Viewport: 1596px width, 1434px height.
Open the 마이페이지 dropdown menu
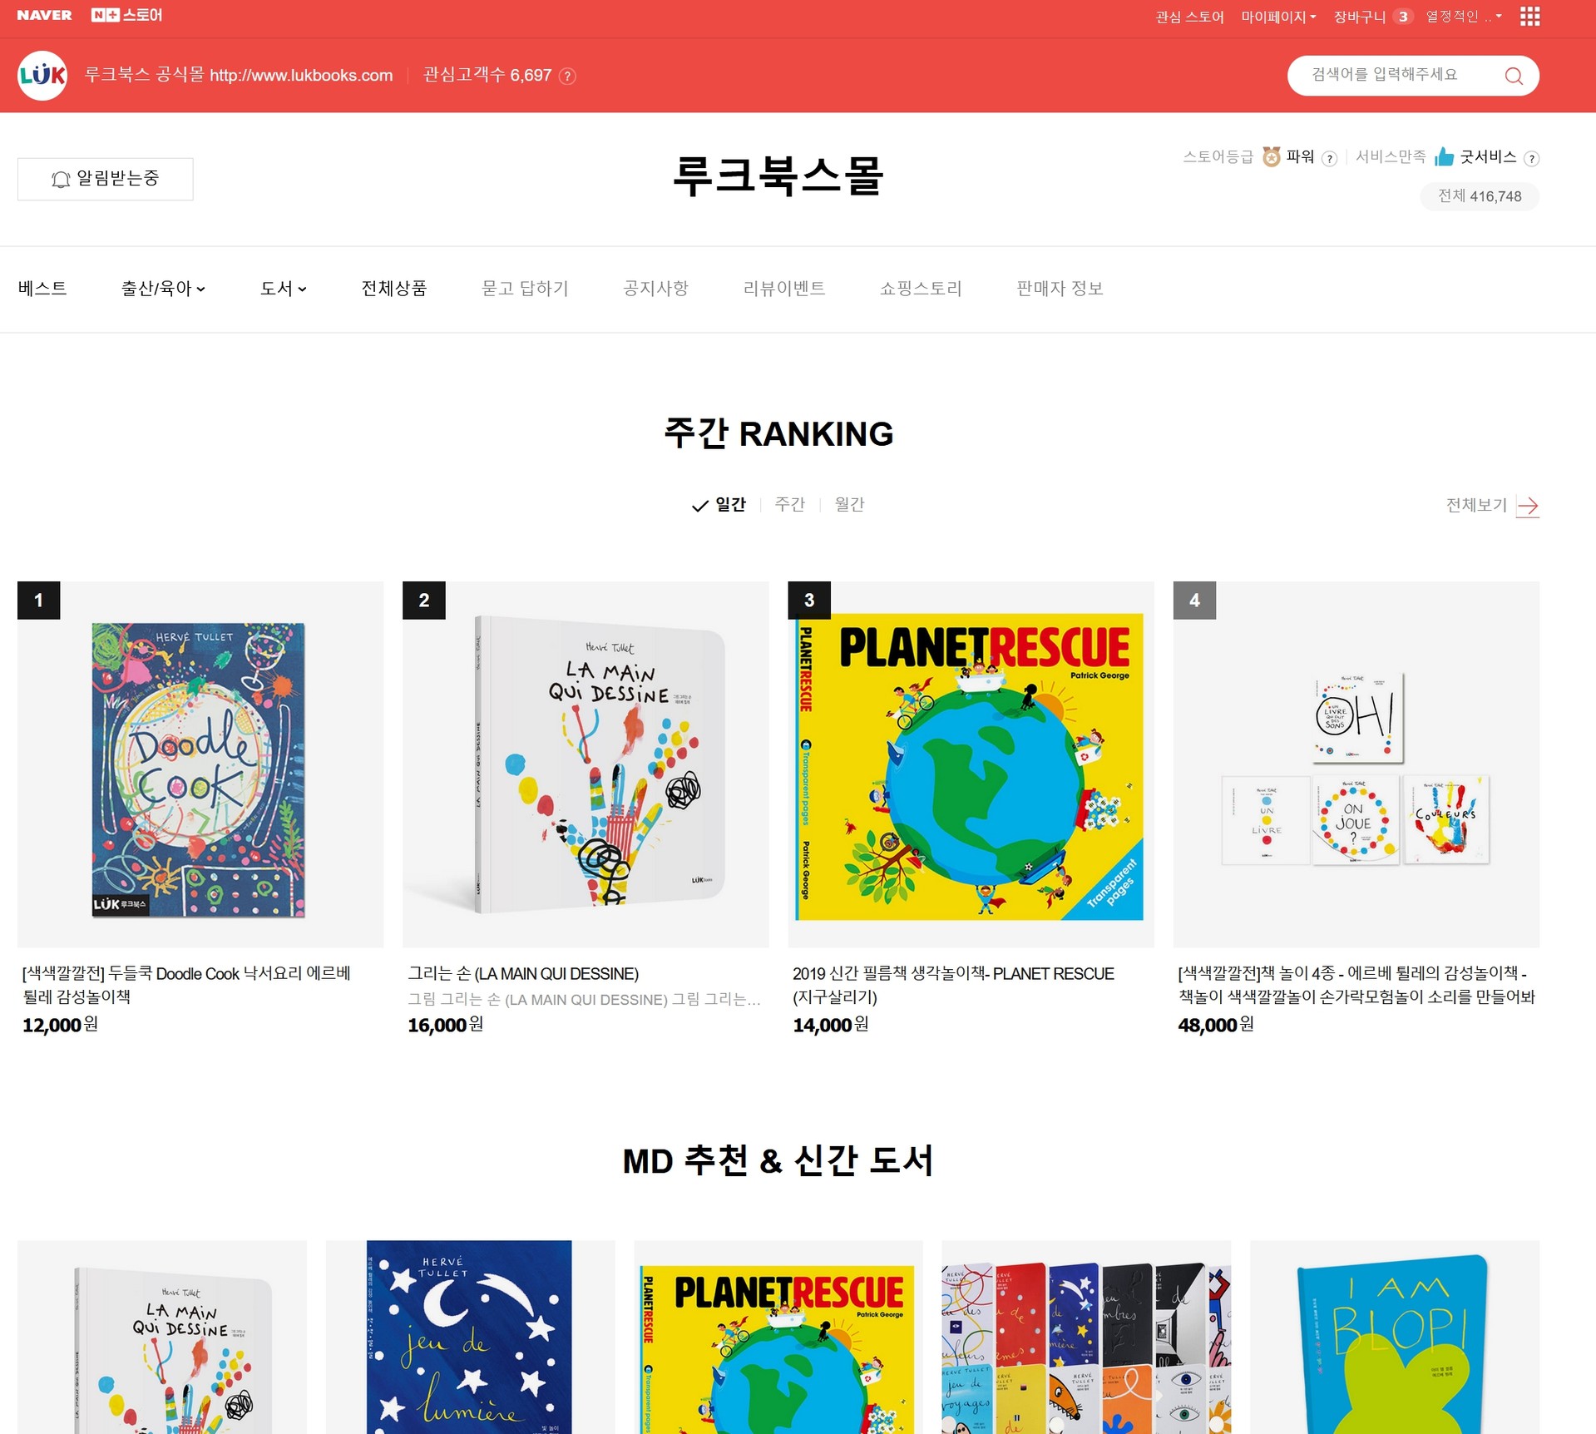(x=1278, y=17)
